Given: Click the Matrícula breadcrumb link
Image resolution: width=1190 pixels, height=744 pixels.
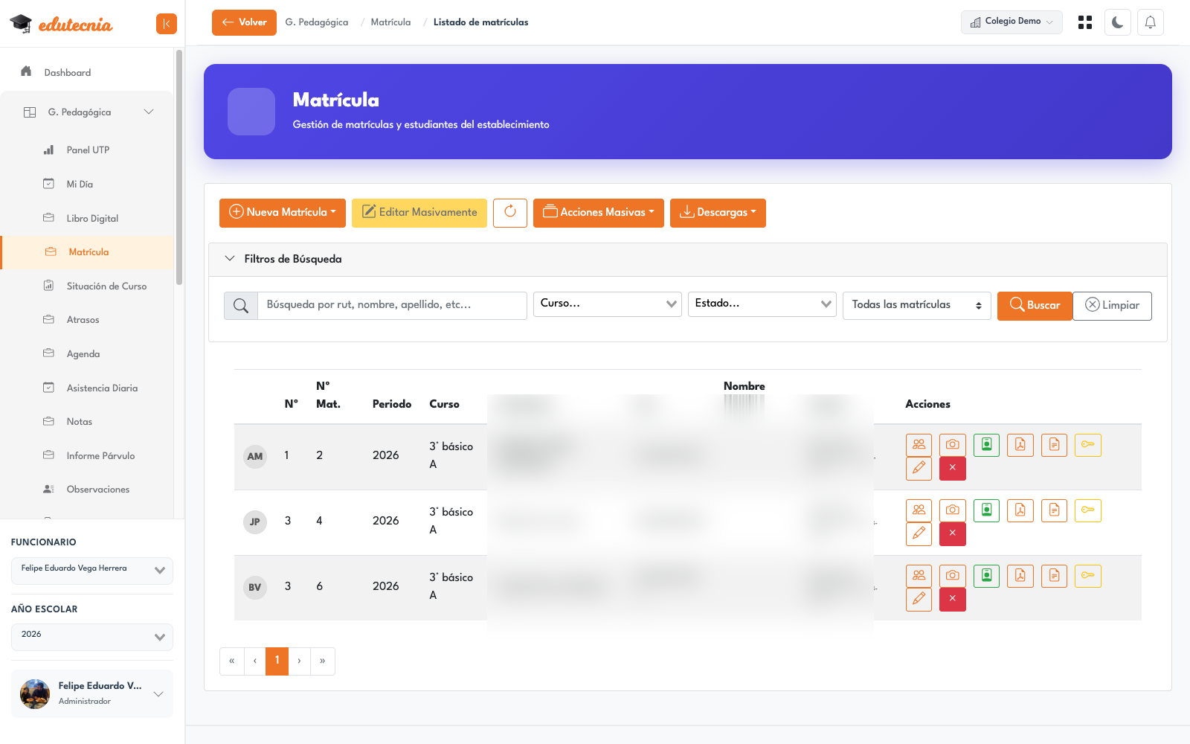Looking at the screenshot, I should [390, 22].
